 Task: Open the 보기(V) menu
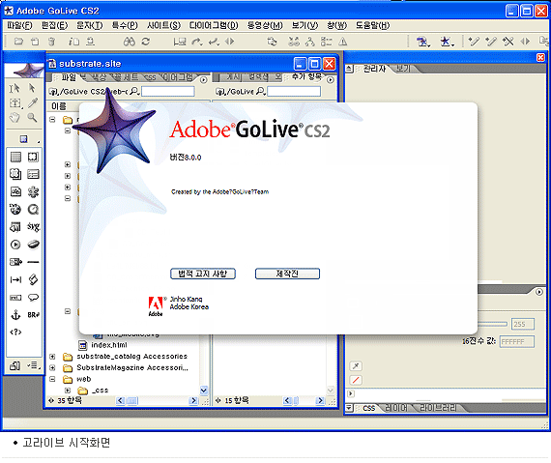coord(304,25)
